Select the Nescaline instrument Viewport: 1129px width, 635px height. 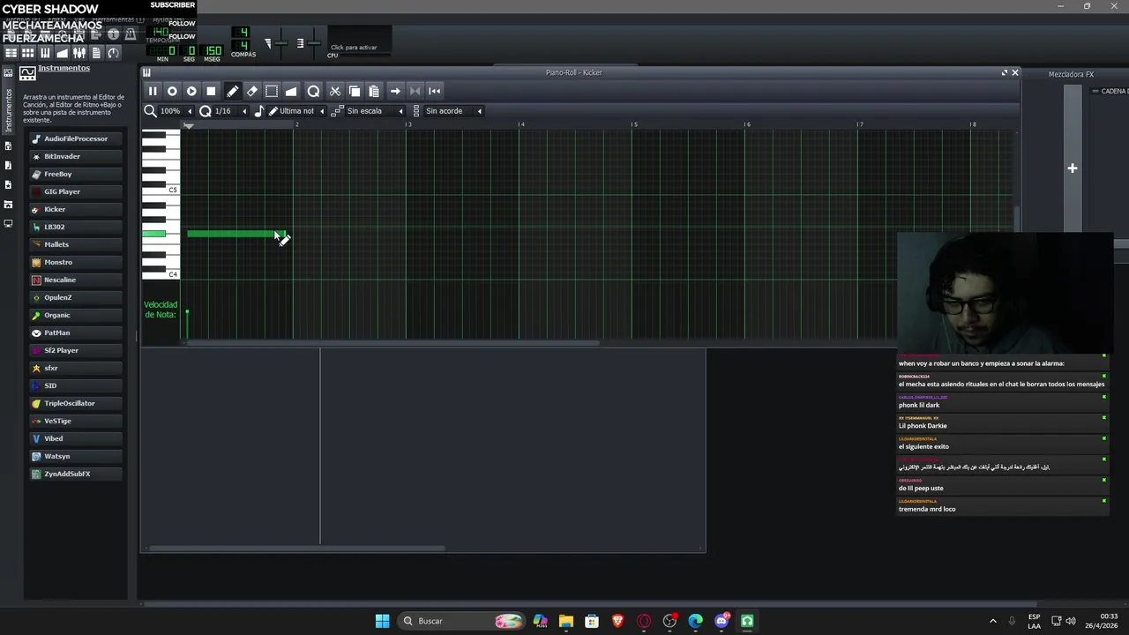[x=78, y=280]
